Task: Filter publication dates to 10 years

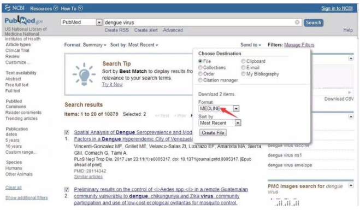Action: pyautogui.click(x=14, y=146)
